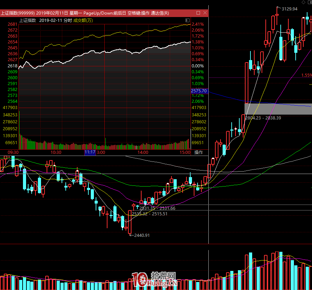This screenshot has height=290, width=312.
Task: Click the 2531.35 - 2531.66 gap label
Action: pyautogui.click(x=158, y=208)
